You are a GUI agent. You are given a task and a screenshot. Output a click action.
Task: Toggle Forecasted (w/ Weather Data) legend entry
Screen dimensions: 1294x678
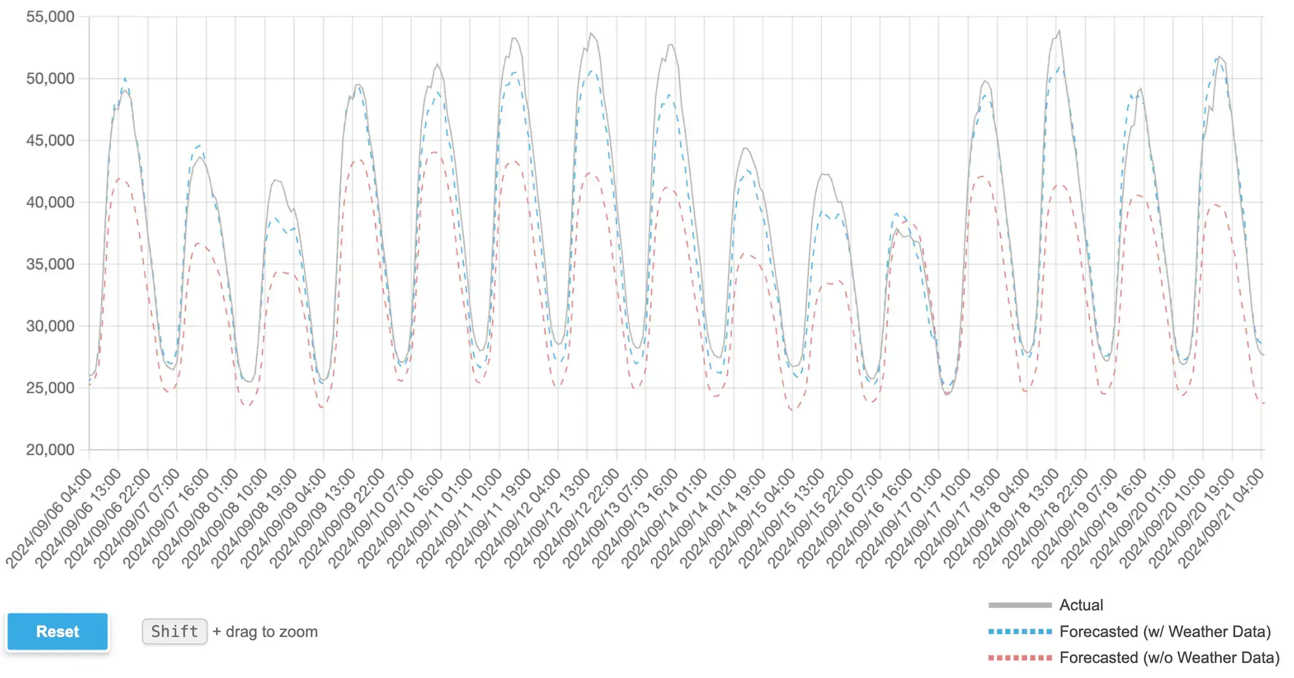[x=1165, y=631]
